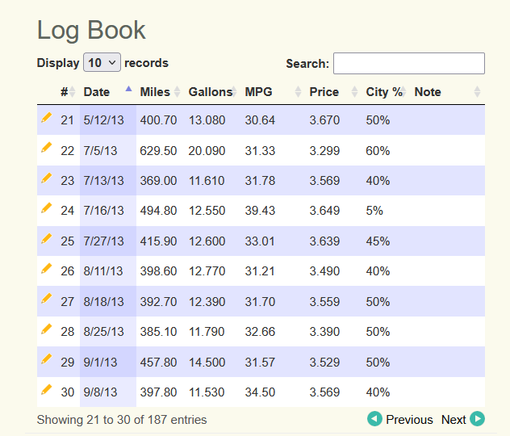Click MPG value 39.43
This screenshot has width=510, height=436.
tap(260, 211)
